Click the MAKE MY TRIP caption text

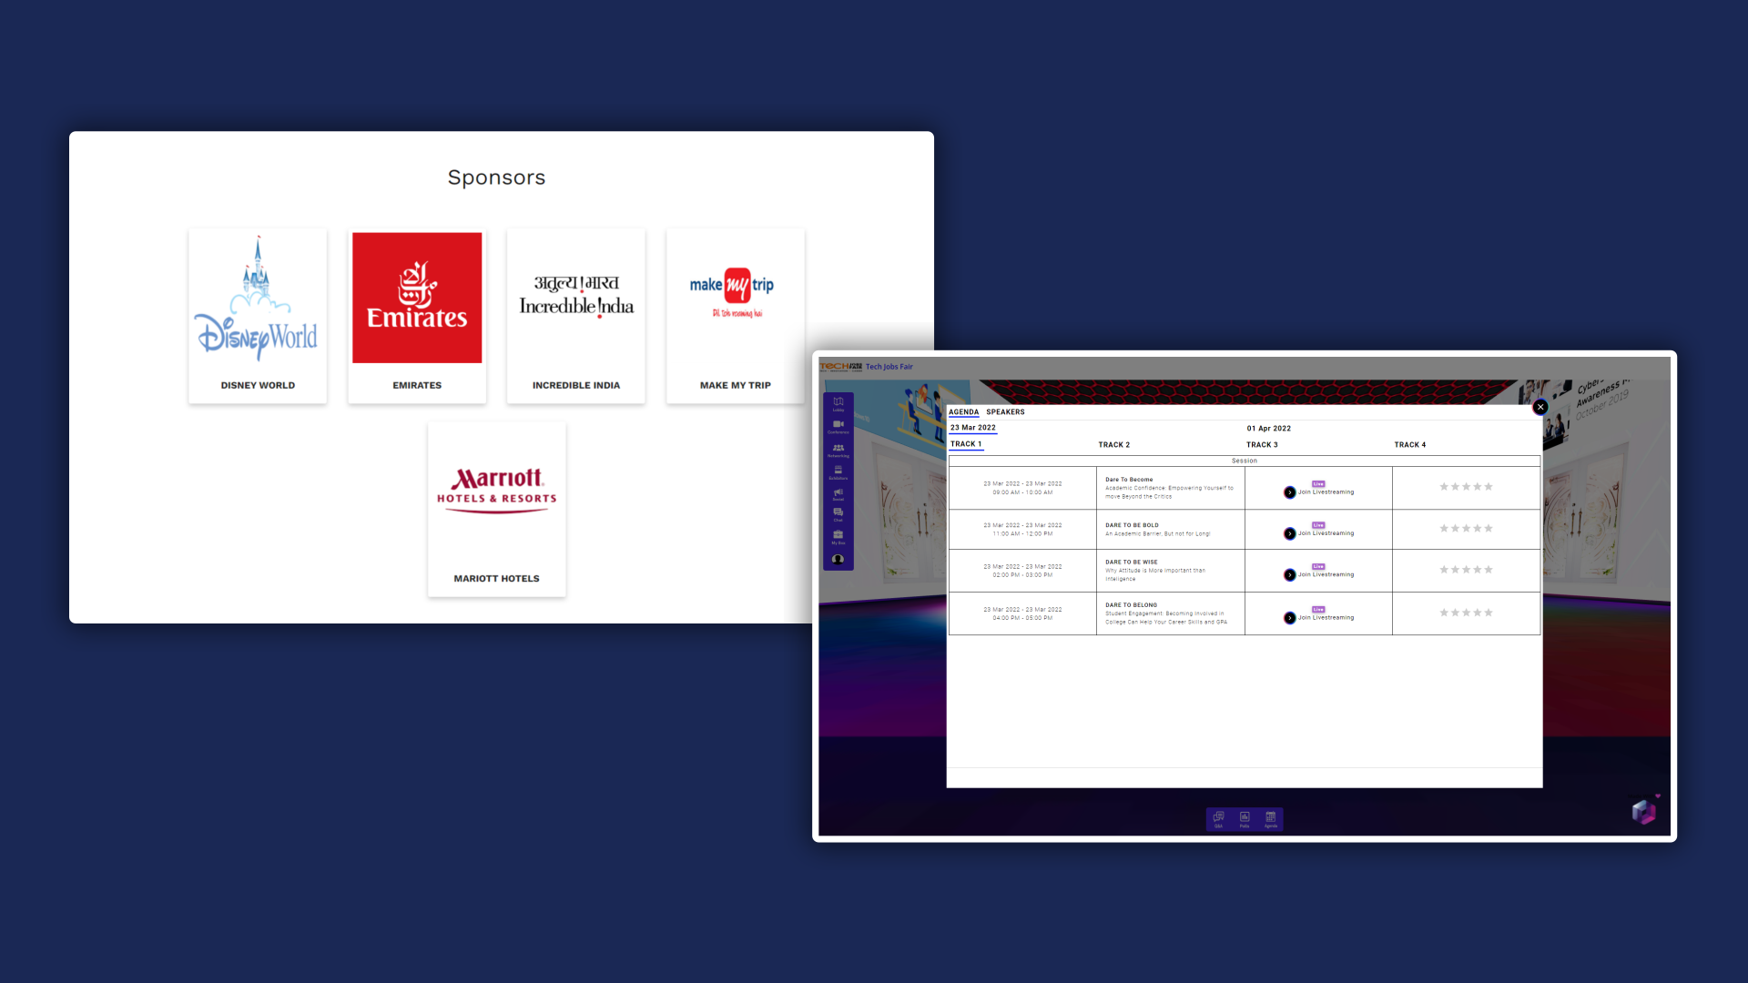coord(736,386)
